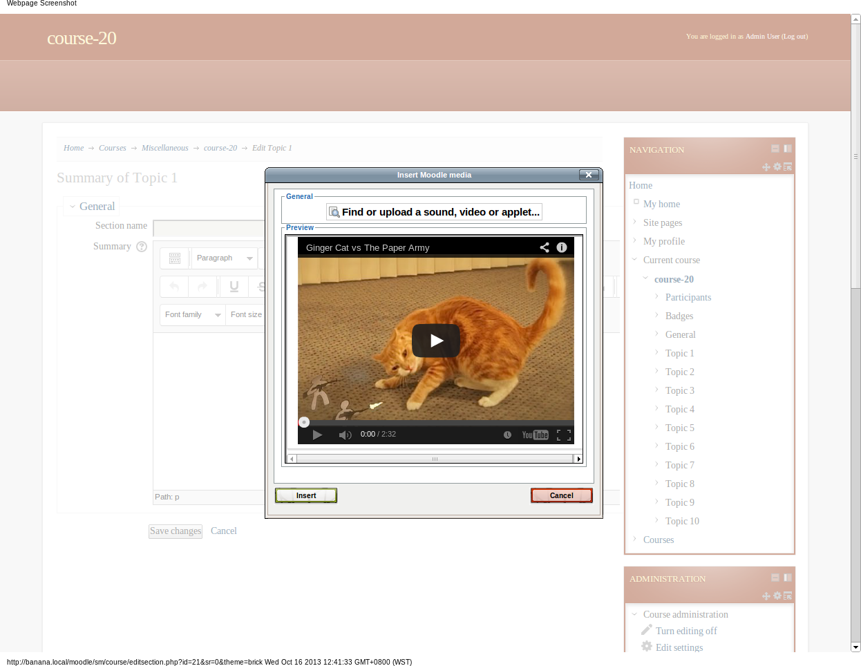
Task: Open Topic 1 in navigation
Action: tap(679, 353)
